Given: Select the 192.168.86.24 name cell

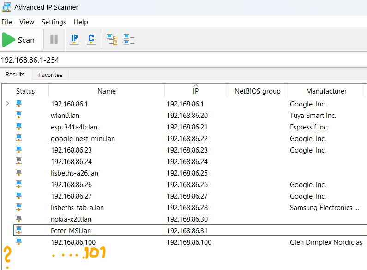Looking at the screenshot, I should pyautogui.click(x=72, y=162).
